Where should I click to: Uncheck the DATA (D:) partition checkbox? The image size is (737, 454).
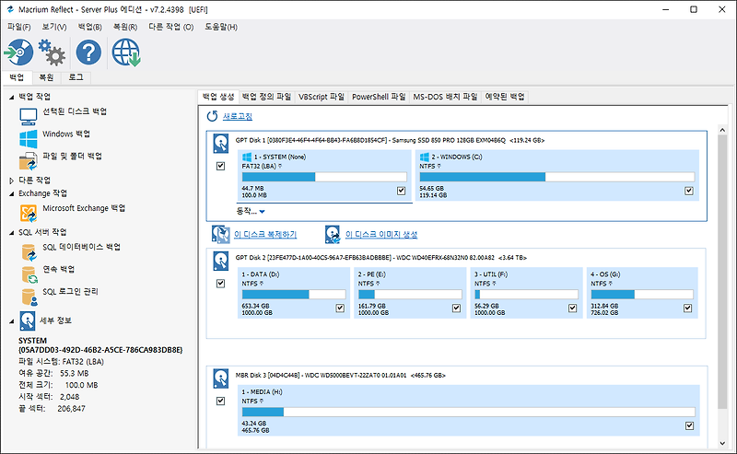340,308
